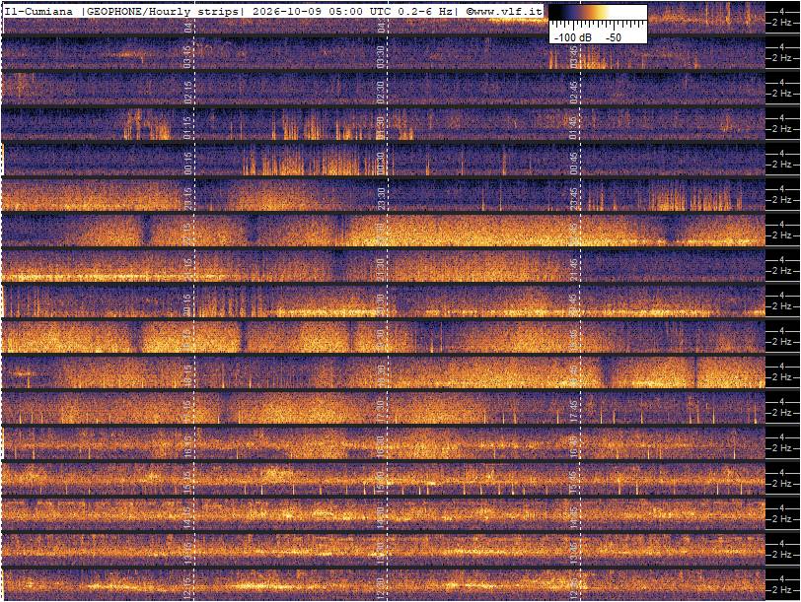
Task: Select the 13:15 time marker
Action: pyautogui.click(x=187, y=554)
